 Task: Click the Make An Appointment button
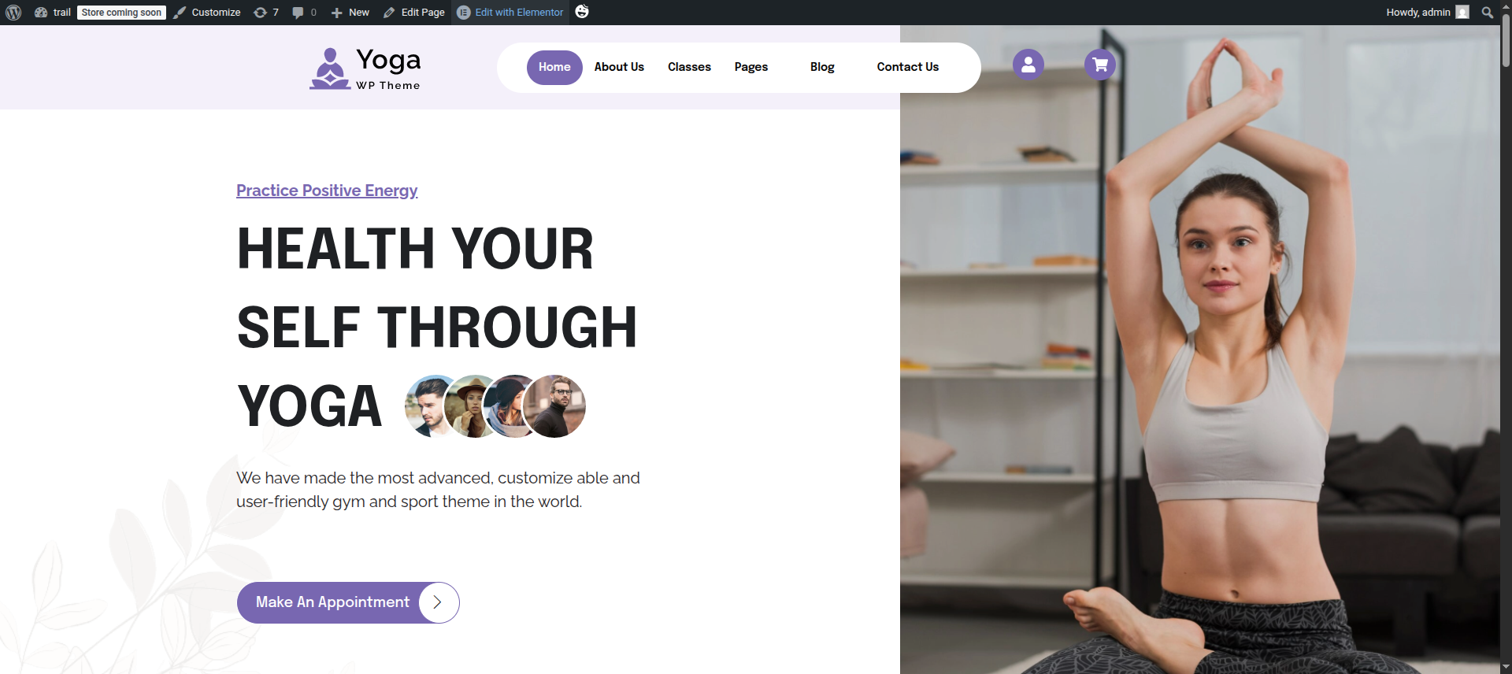tap(348, 602)
